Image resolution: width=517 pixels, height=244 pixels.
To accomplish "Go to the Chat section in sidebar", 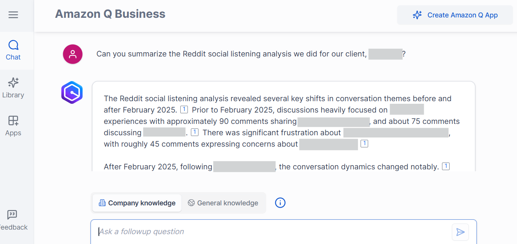I will [13, 50].
